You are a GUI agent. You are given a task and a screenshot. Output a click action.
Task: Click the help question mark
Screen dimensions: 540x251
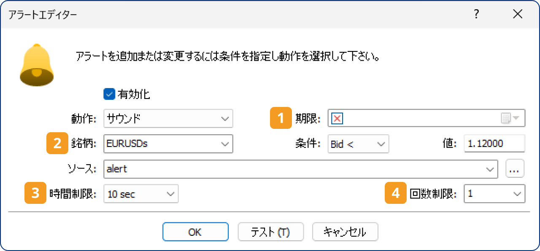(476, 14)
